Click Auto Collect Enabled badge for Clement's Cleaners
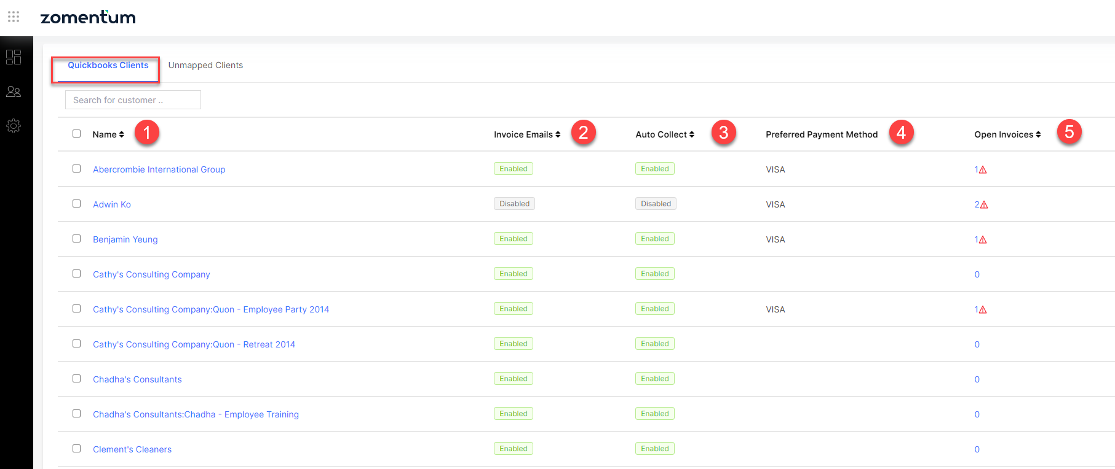This screenshot has width=1115, height=469. [655, 449]
